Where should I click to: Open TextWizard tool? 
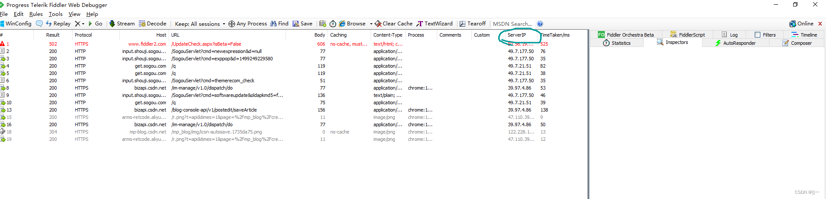[435, 24]
